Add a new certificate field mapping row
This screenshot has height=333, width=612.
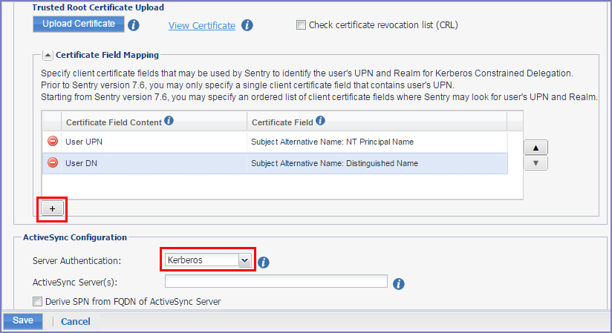(x=52, y=209)
